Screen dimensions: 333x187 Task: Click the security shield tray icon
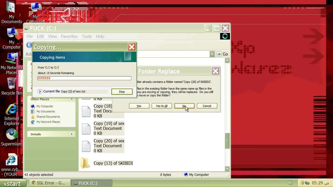point(303,183)
